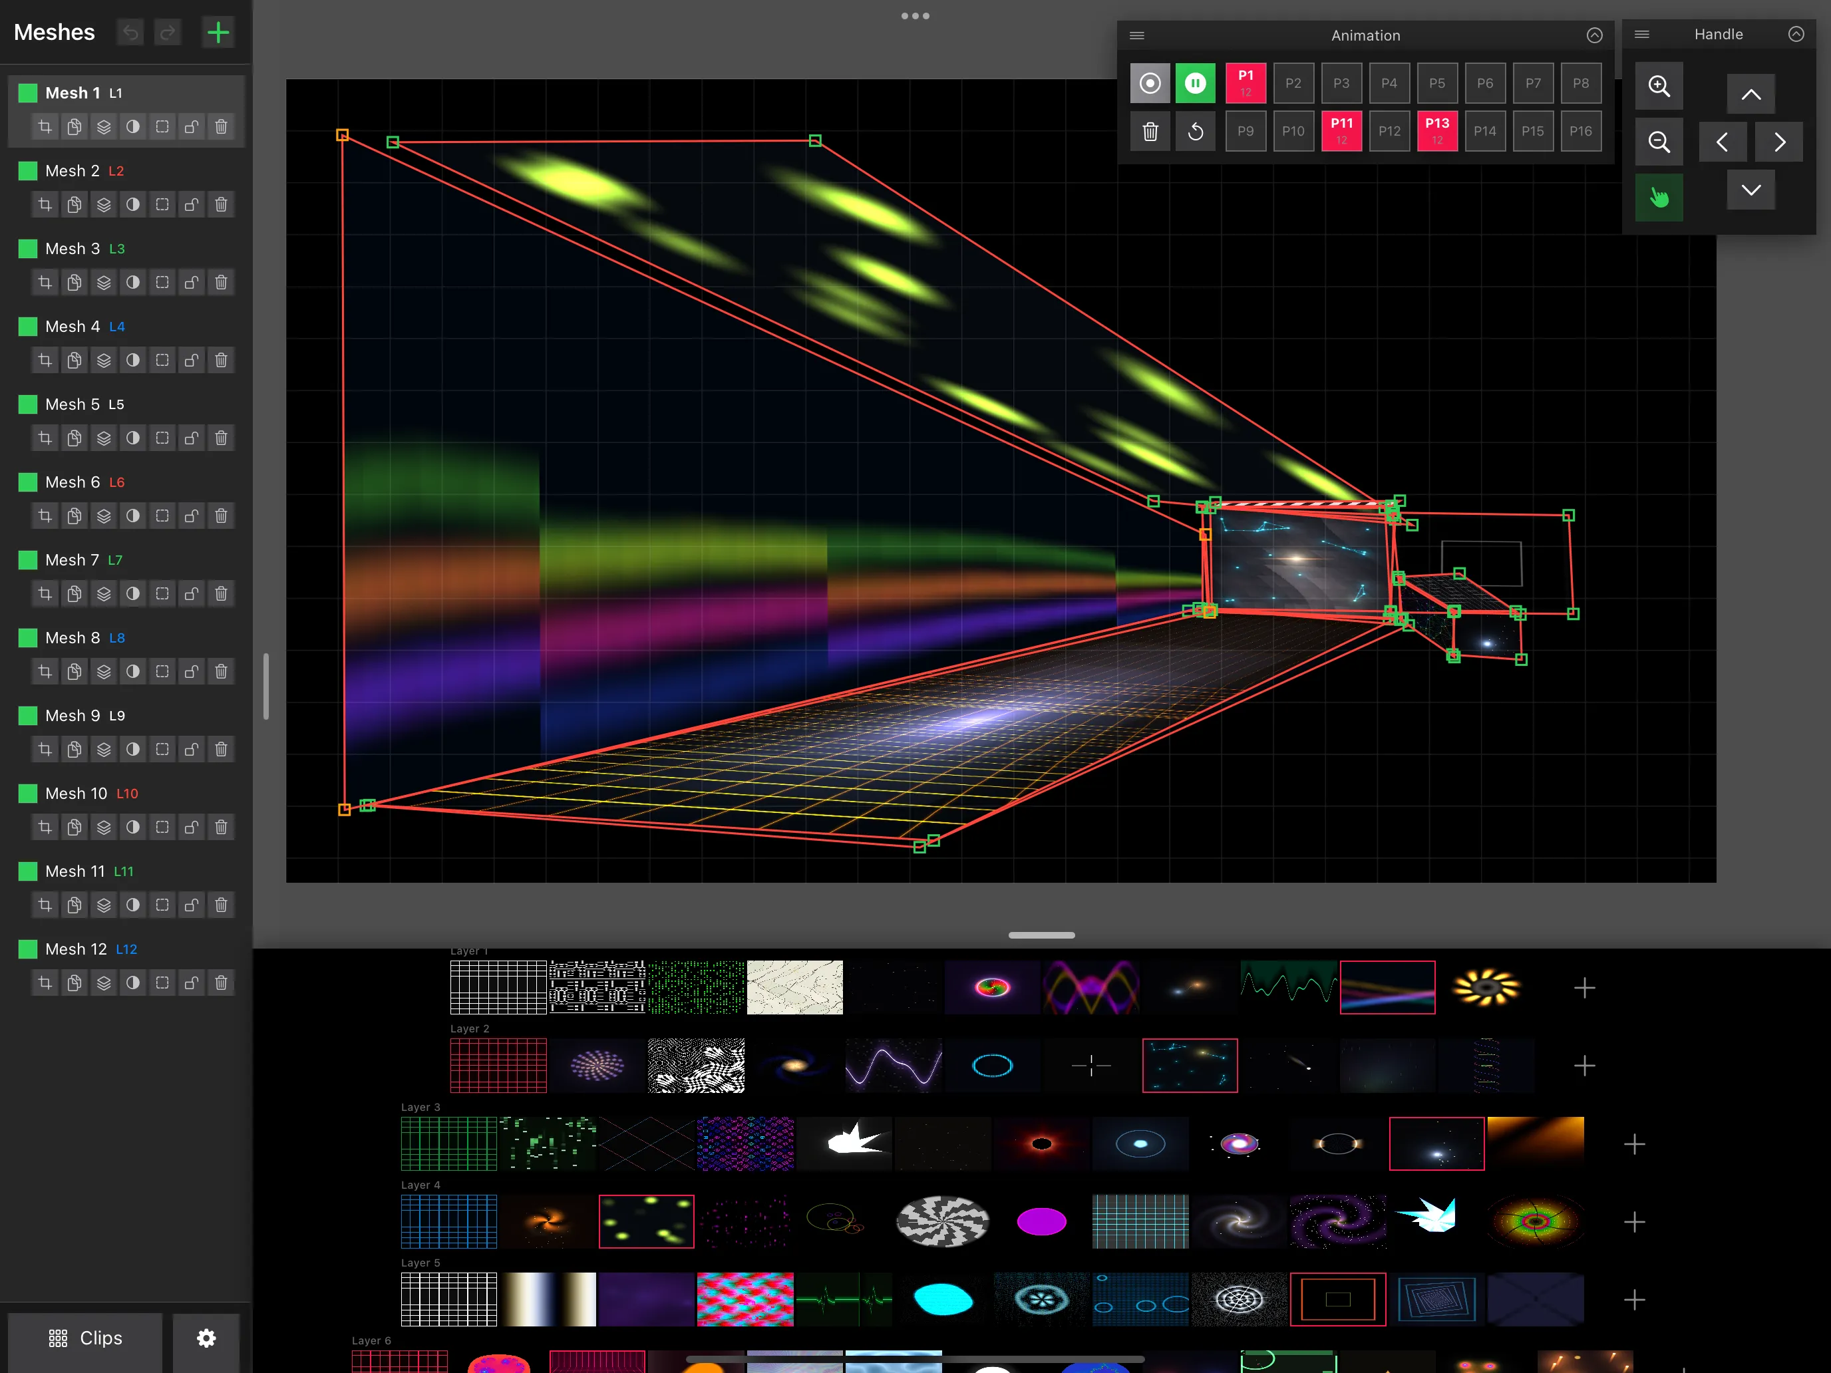Nudge handle left with left chevron
Screen dimensions: 1831x1373
pyautogui.click(x=1723, y=142)
